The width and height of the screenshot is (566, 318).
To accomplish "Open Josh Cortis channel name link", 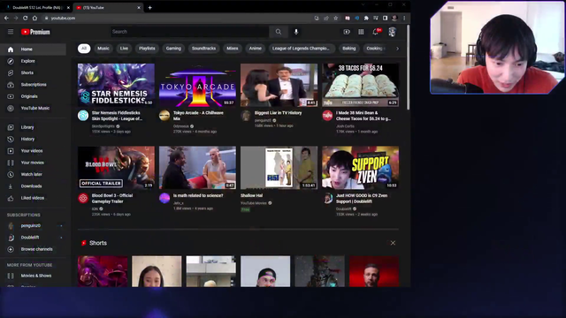I will point(345,126).
